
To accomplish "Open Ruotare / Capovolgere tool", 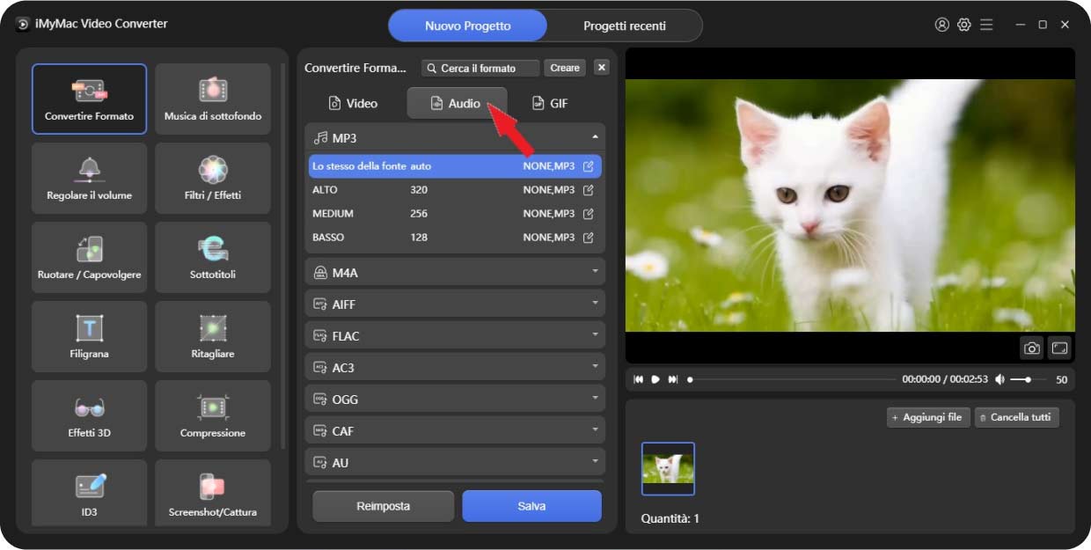I will pyautogui.click(x=89, y=257).
